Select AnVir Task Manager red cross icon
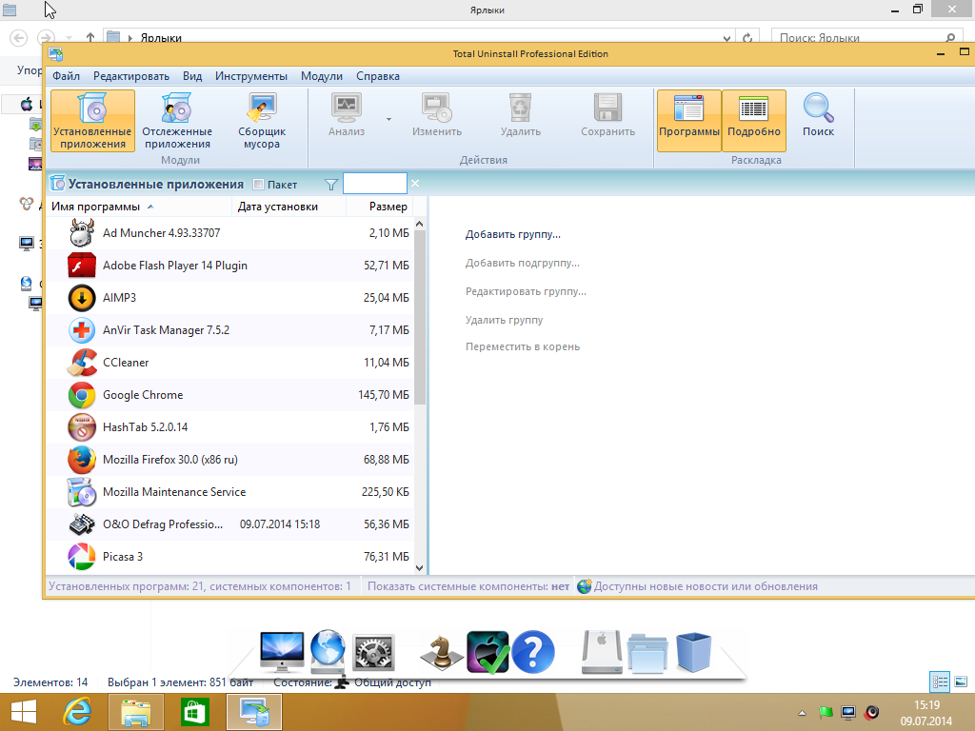This screenshot has width=975, height=731. [x=82, y=330]
